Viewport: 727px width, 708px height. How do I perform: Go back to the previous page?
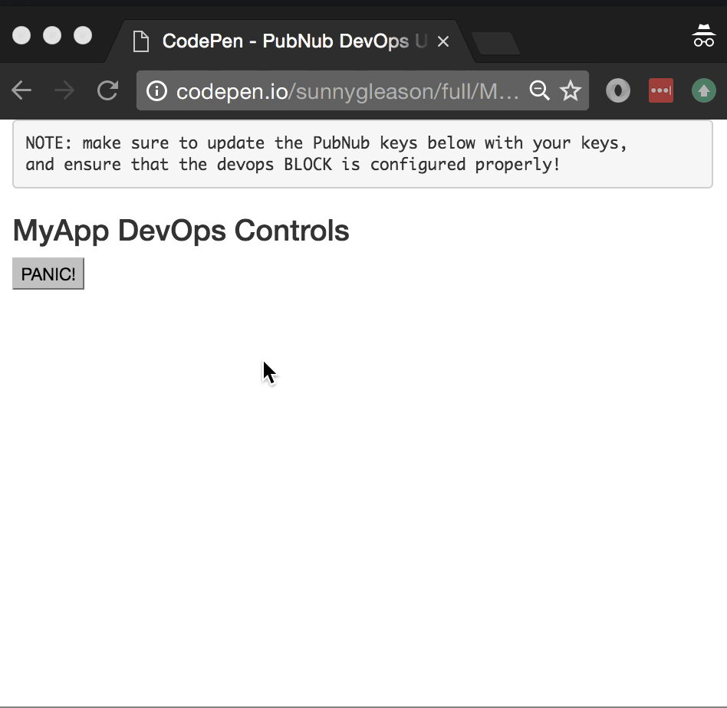pyautogui.click(x=21, y=91)
